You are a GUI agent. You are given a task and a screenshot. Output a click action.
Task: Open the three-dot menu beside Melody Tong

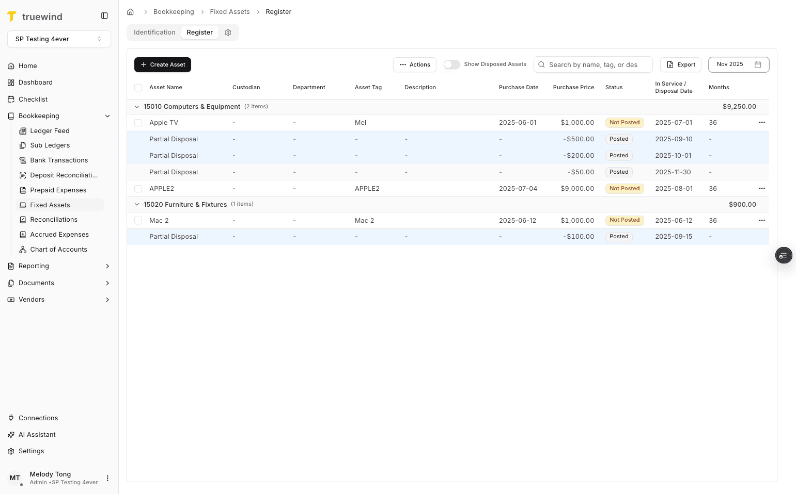pyautogui.click(x=107, y=478)
